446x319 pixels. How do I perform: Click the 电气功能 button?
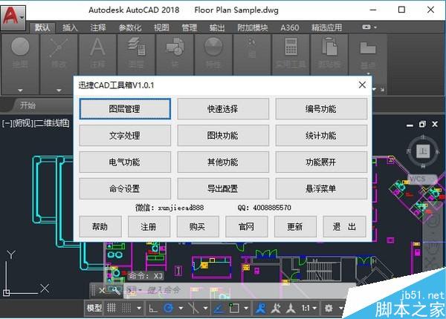coord(125,162)
